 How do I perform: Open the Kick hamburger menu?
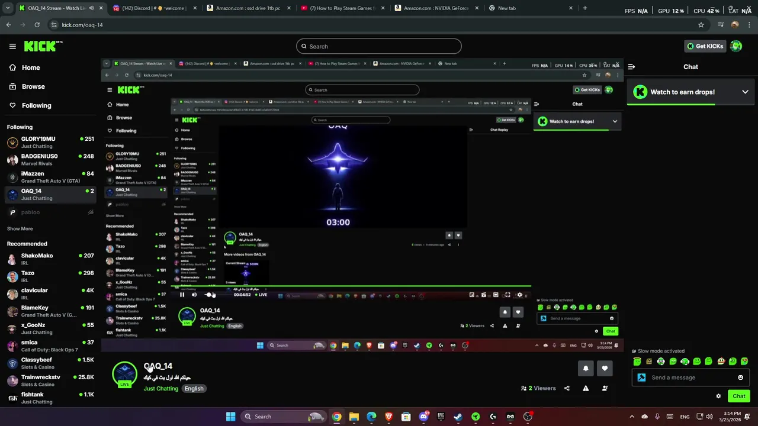point(12,46)
